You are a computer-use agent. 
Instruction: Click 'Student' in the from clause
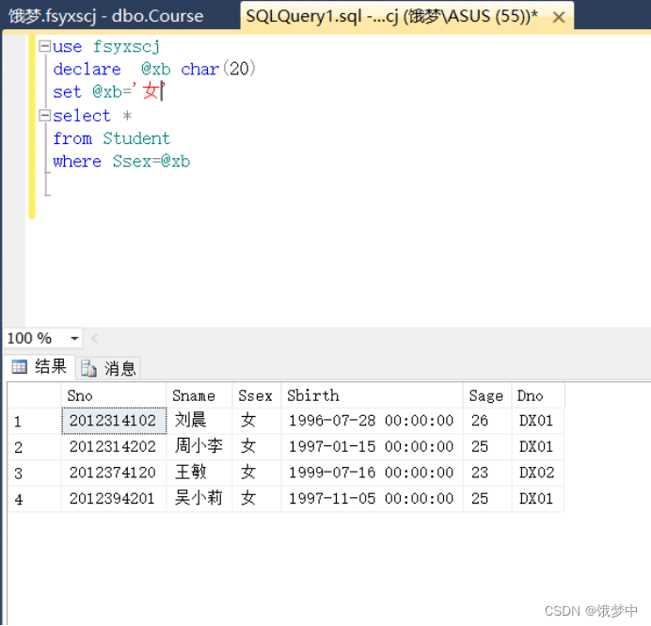[136, 138]
